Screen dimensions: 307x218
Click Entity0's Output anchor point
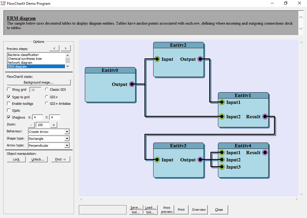132,84
